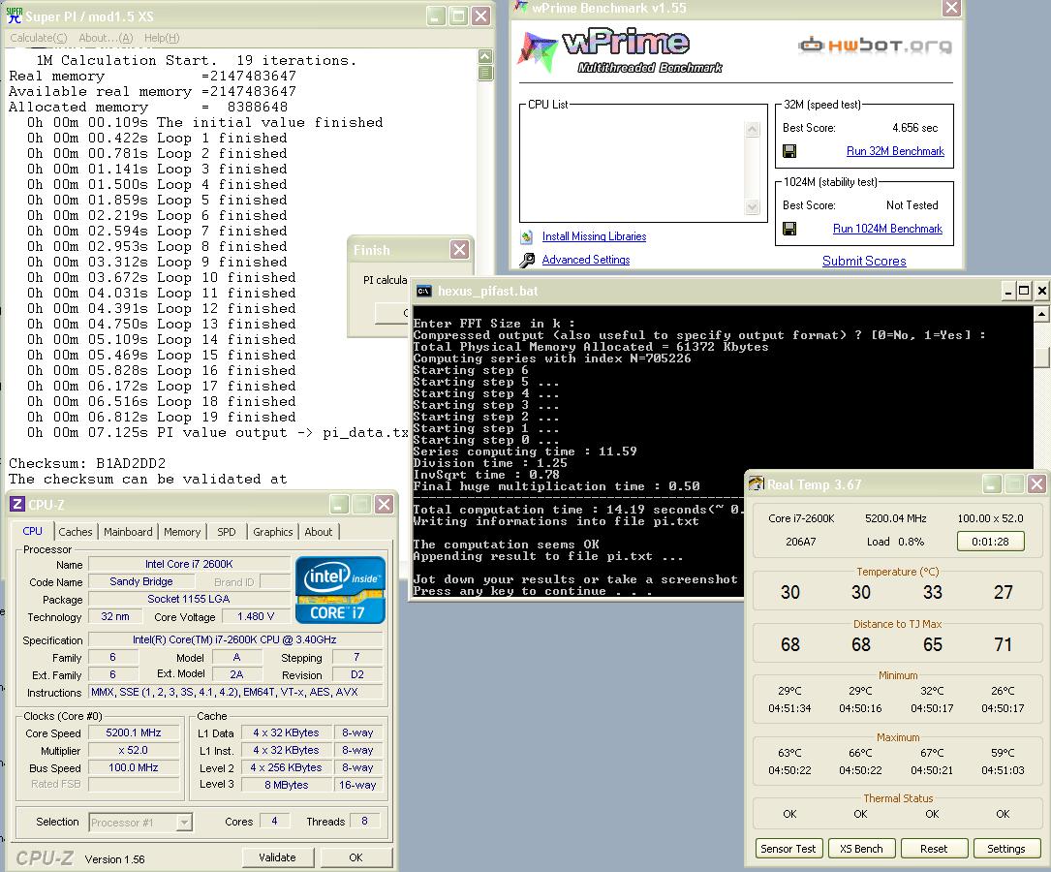This screenshot has height=872, width=1051.
Task: Click the Super PI output scroll up arrow
Action: [485, 57]
